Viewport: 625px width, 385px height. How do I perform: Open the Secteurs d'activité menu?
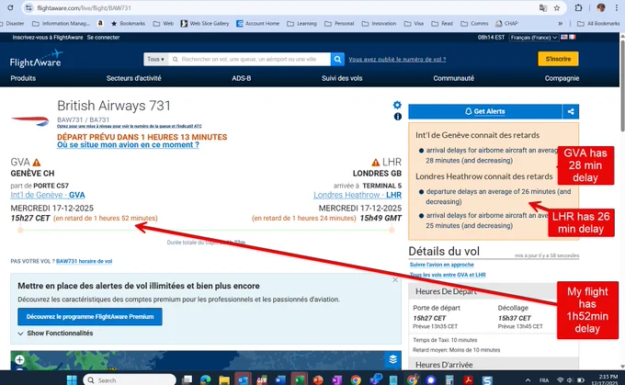click(134, 78)
